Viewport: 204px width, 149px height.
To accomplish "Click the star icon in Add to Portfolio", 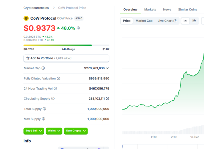I will coord(28,58).
